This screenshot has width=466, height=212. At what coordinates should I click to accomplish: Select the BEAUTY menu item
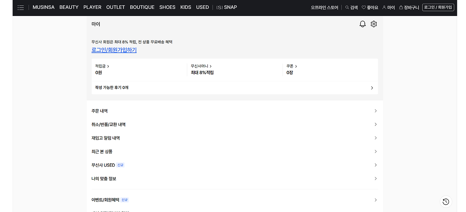pyautogui.click(x=69, y=7)
